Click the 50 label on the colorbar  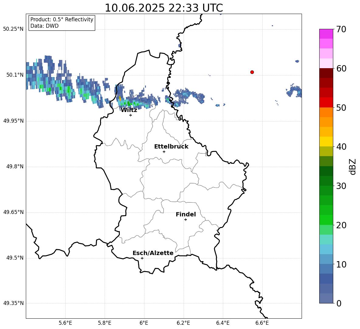(341, 108)
